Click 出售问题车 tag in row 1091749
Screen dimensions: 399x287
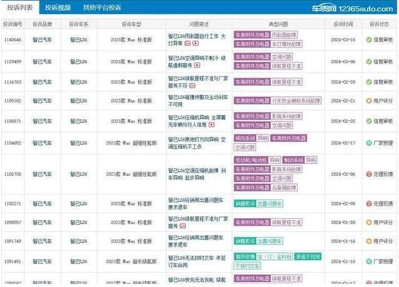tap(269, 241)
